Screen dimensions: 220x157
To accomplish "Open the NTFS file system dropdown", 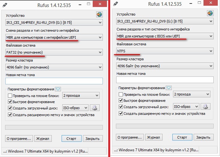I will [x=164, y=51].
